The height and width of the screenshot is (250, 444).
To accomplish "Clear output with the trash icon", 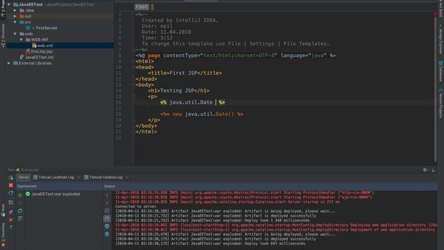I will (x=107, y=234).
